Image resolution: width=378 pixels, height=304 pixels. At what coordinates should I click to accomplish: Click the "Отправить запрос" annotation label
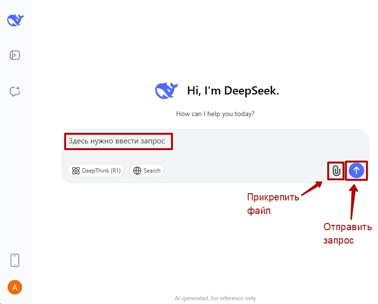[x=347, y=234]
